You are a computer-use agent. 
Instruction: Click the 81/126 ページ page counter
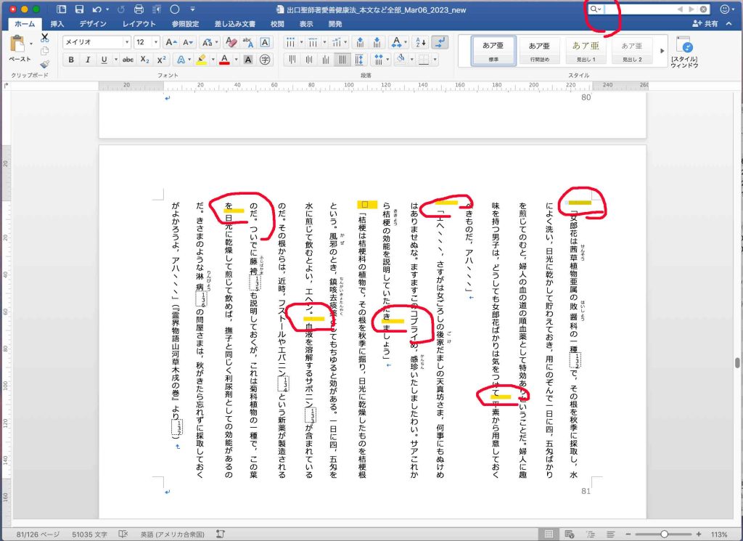[38, 534]
